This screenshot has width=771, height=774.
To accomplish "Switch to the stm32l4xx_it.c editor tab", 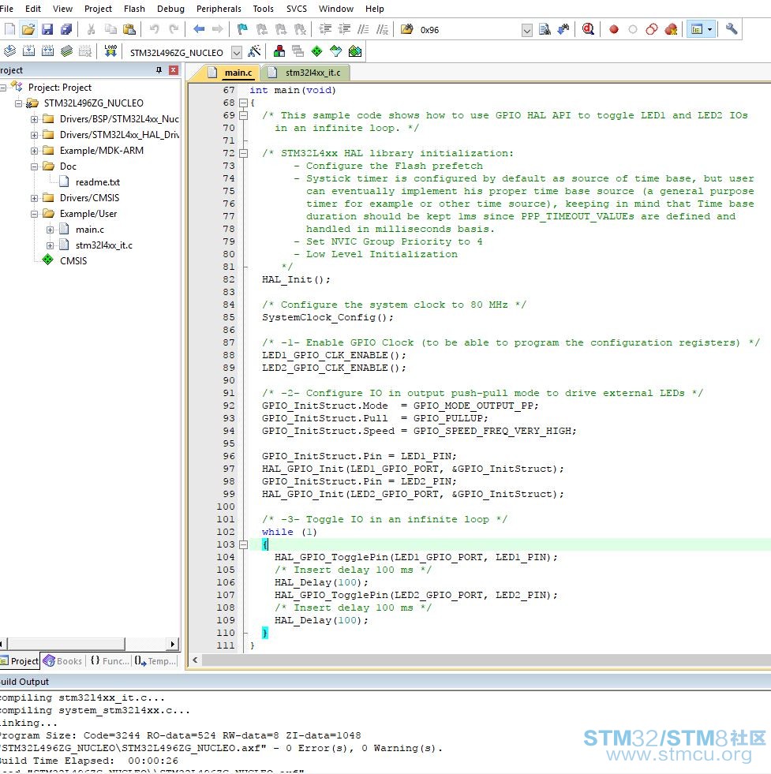I will 306,73.
